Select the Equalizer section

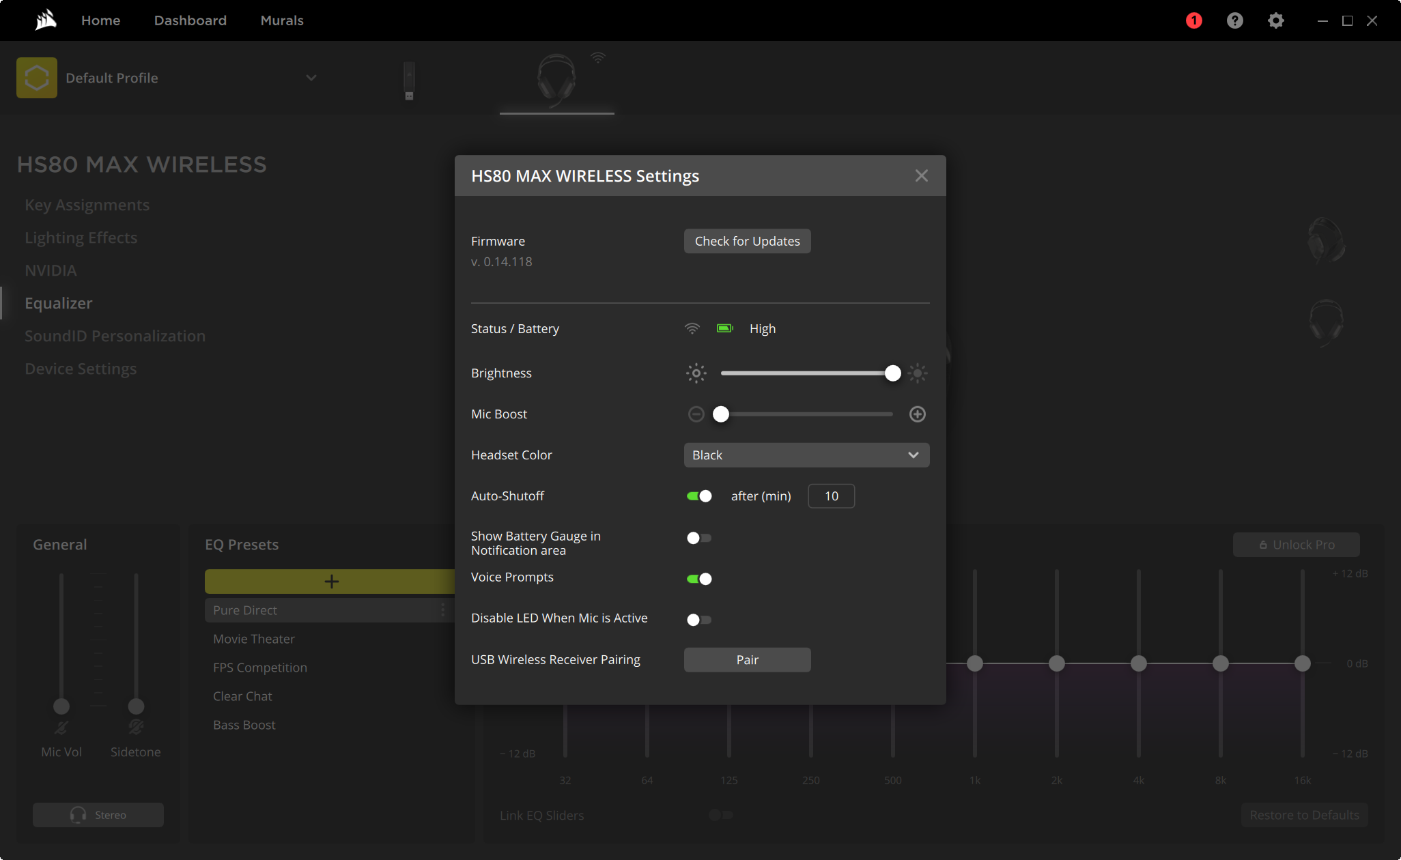(x=59, y=303)
